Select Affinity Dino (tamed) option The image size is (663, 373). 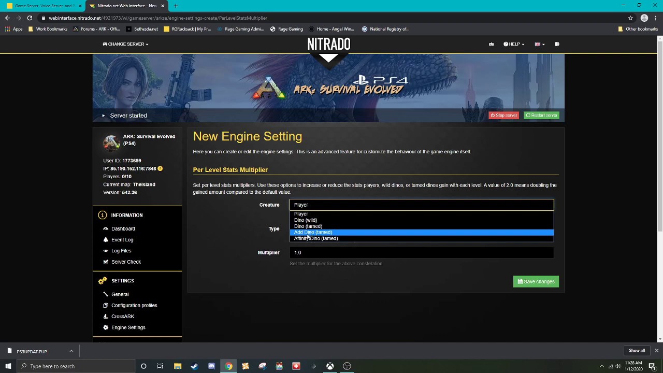[x=422, y=238]
